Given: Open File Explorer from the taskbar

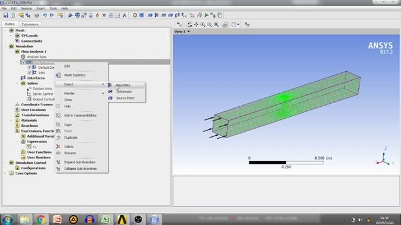Looking at the screenshot, I should coord(25,219).
